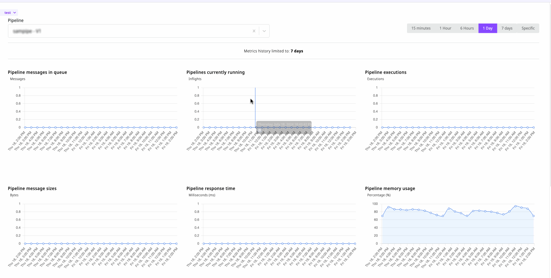Click first data point in memory usage chart

click(382, 216)
